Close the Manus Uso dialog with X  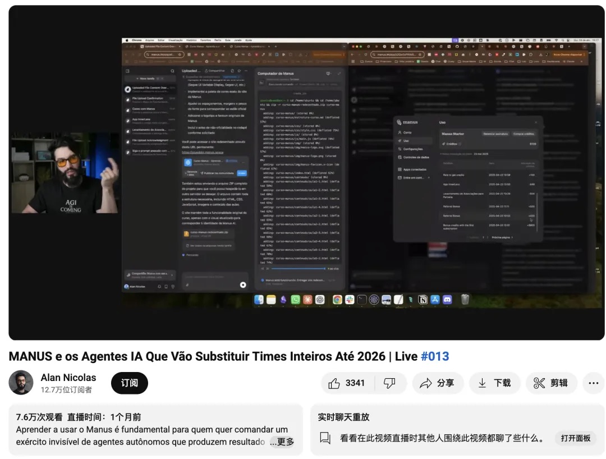(x=536, y=122)
